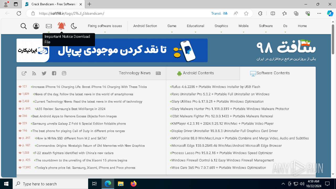Open the A55 Review Samsung article

tap(71, 109)
